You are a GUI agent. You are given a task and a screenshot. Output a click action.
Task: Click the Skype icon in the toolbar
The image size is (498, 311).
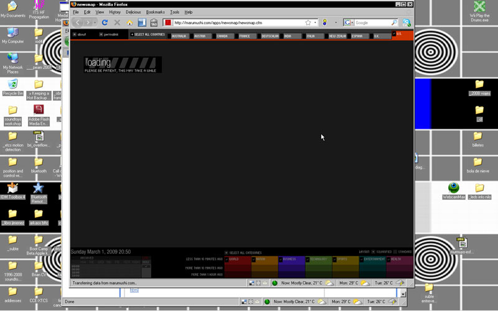click(x=406, y=22)
